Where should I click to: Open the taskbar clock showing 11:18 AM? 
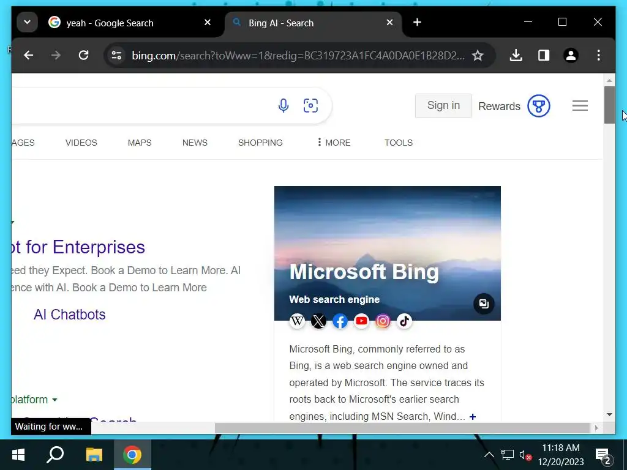(x=561, y=455)
